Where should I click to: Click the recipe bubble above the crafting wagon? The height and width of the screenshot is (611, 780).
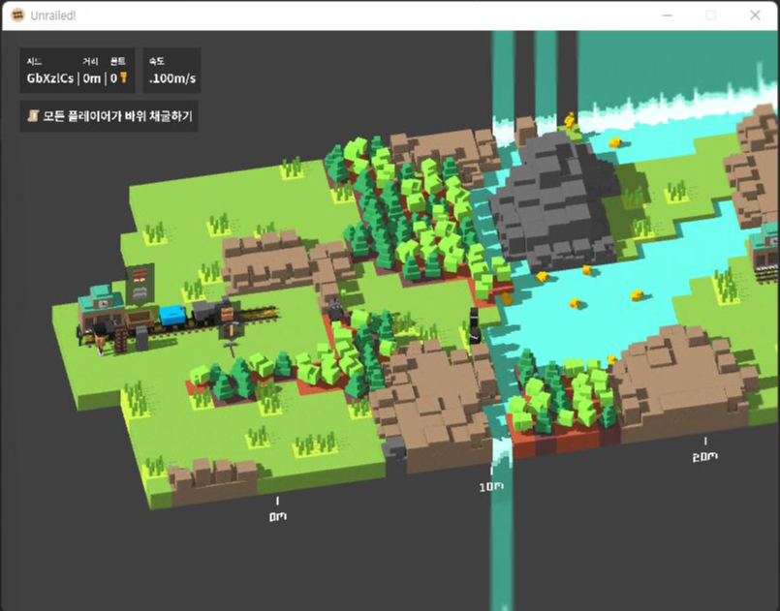(x=140, y=284)
